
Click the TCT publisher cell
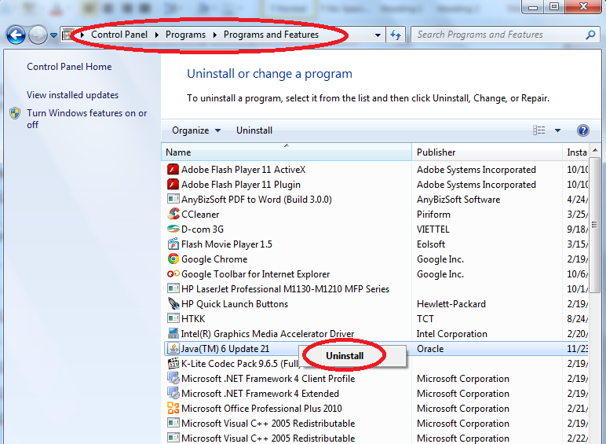(x=425, y=319)
